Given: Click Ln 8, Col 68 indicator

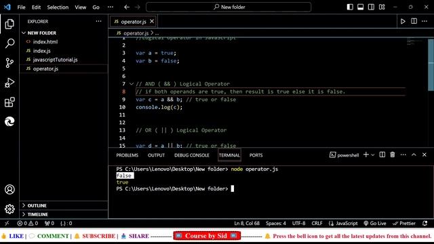Looking at the screenshot, I should coord(247,223).
